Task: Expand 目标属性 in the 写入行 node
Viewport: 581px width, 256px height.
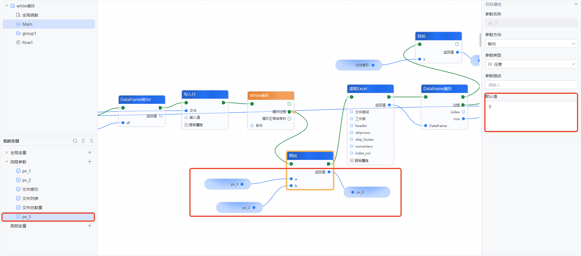Action: [x=187, y=125]
